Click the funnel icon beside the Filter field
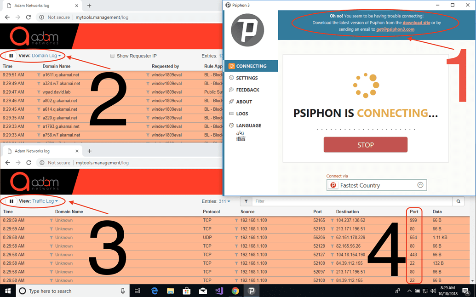Viewport: 476px width, 297px height. coord(246,201)
